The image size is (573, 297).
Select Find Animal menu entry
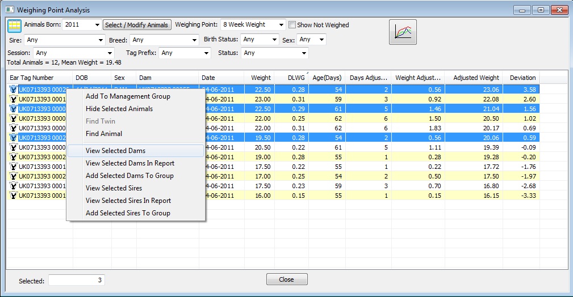click(x=136, y=134)
